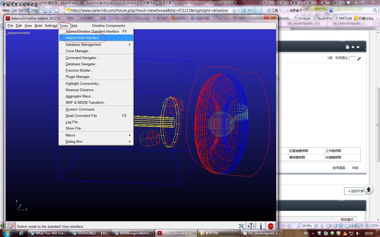
Task: Expand the bookmarks bar overflow chevron
Action: click(377, 18)
